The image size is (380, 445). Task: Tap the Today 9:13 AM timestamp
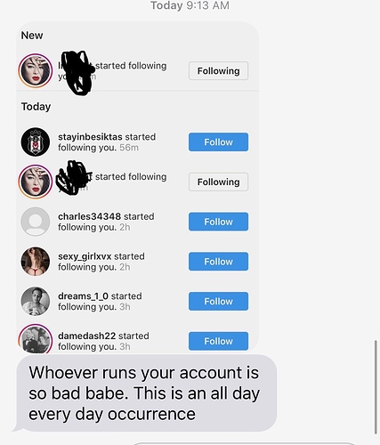190,5
